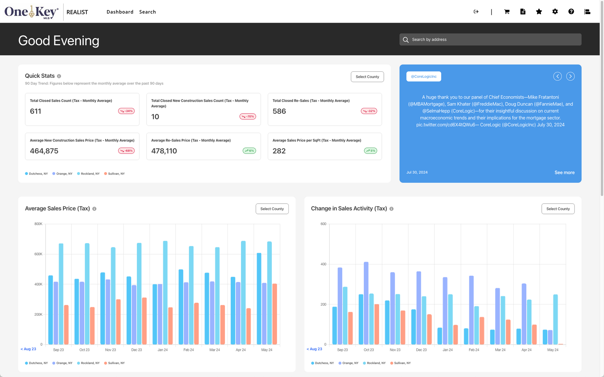Open Select County for Change in Sales Activity

[558, 209]
